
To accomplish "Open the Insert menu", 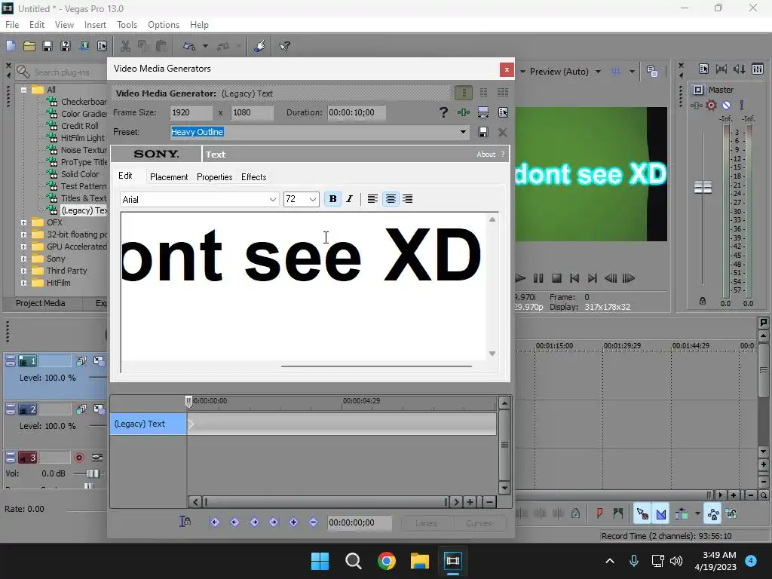I will (95, 25).
